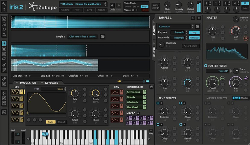Select envelope 4 icon
The width and height of the screenshot is (250, 145).
pyautogui.click(x=115, y=113)
